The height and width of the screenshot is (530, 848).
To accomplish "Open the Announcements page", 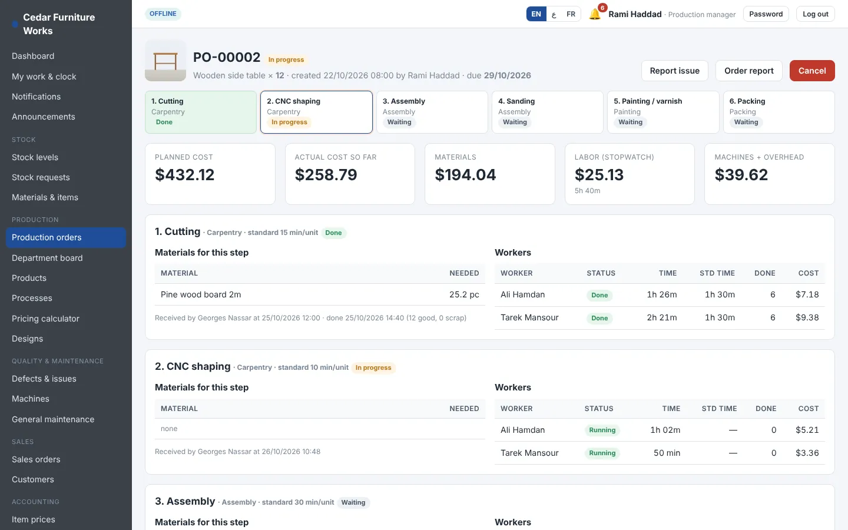I will click(x=66, y=117).
